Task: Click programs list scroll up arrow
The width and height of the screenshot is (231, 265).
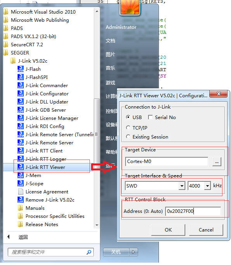Action: pos(97,11)
